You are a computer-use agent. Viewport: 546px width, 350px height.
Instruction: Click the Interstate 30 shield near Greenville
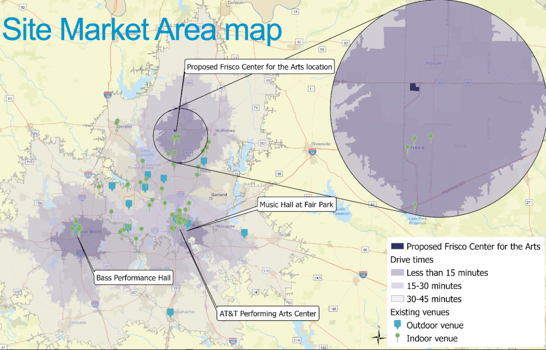(x=313, y=152)
